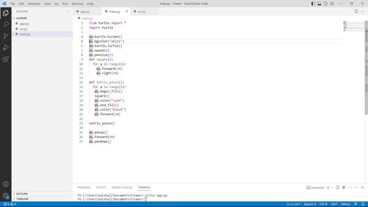The height and width of the screenshot is (207, 368).
Task: Open the Edit menu
Action: point(21,4)
